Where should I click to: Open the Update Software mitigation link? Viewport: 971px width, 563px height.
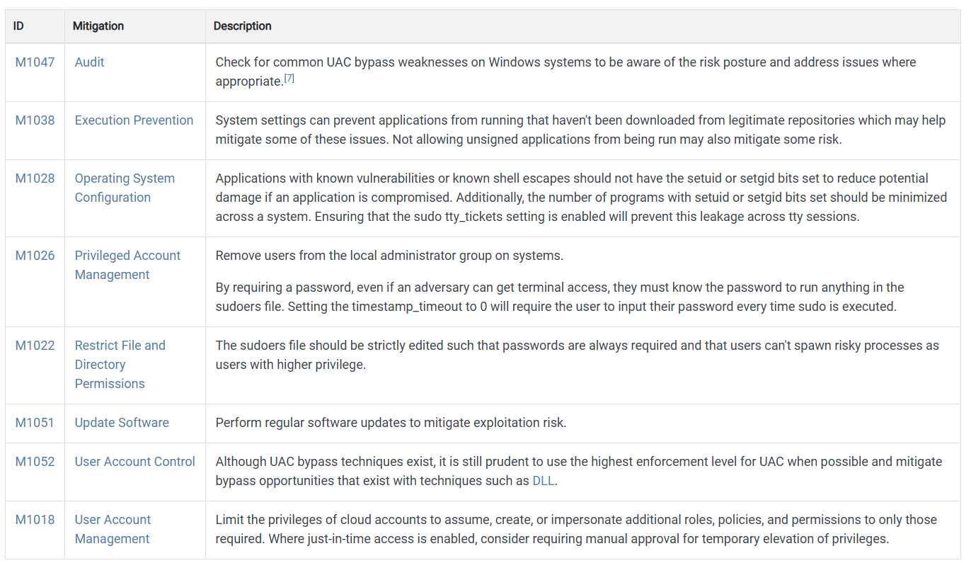click(x=122, y=423)
